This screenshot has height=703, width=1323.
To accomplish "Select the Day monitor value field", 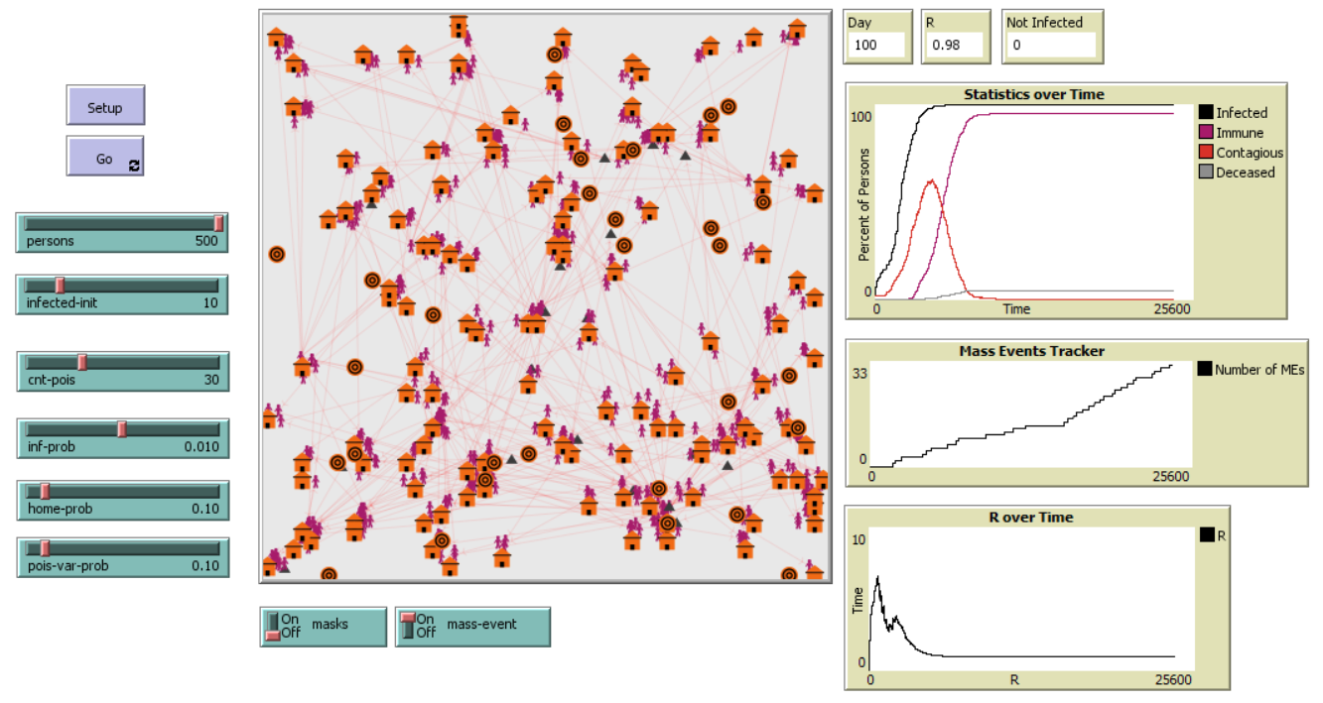I will coord(876,45).
